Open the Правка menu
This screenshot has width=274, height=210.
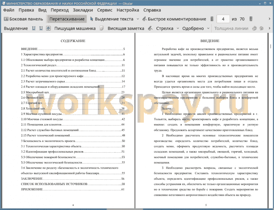tap(26, 10)
